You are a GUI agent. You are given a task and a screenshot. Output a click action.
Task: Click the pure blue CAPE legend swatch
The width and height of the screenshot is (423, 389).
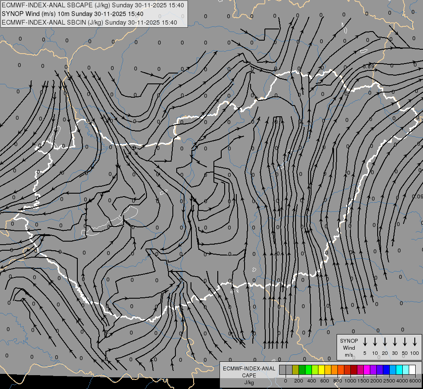[x=386, y=370]
